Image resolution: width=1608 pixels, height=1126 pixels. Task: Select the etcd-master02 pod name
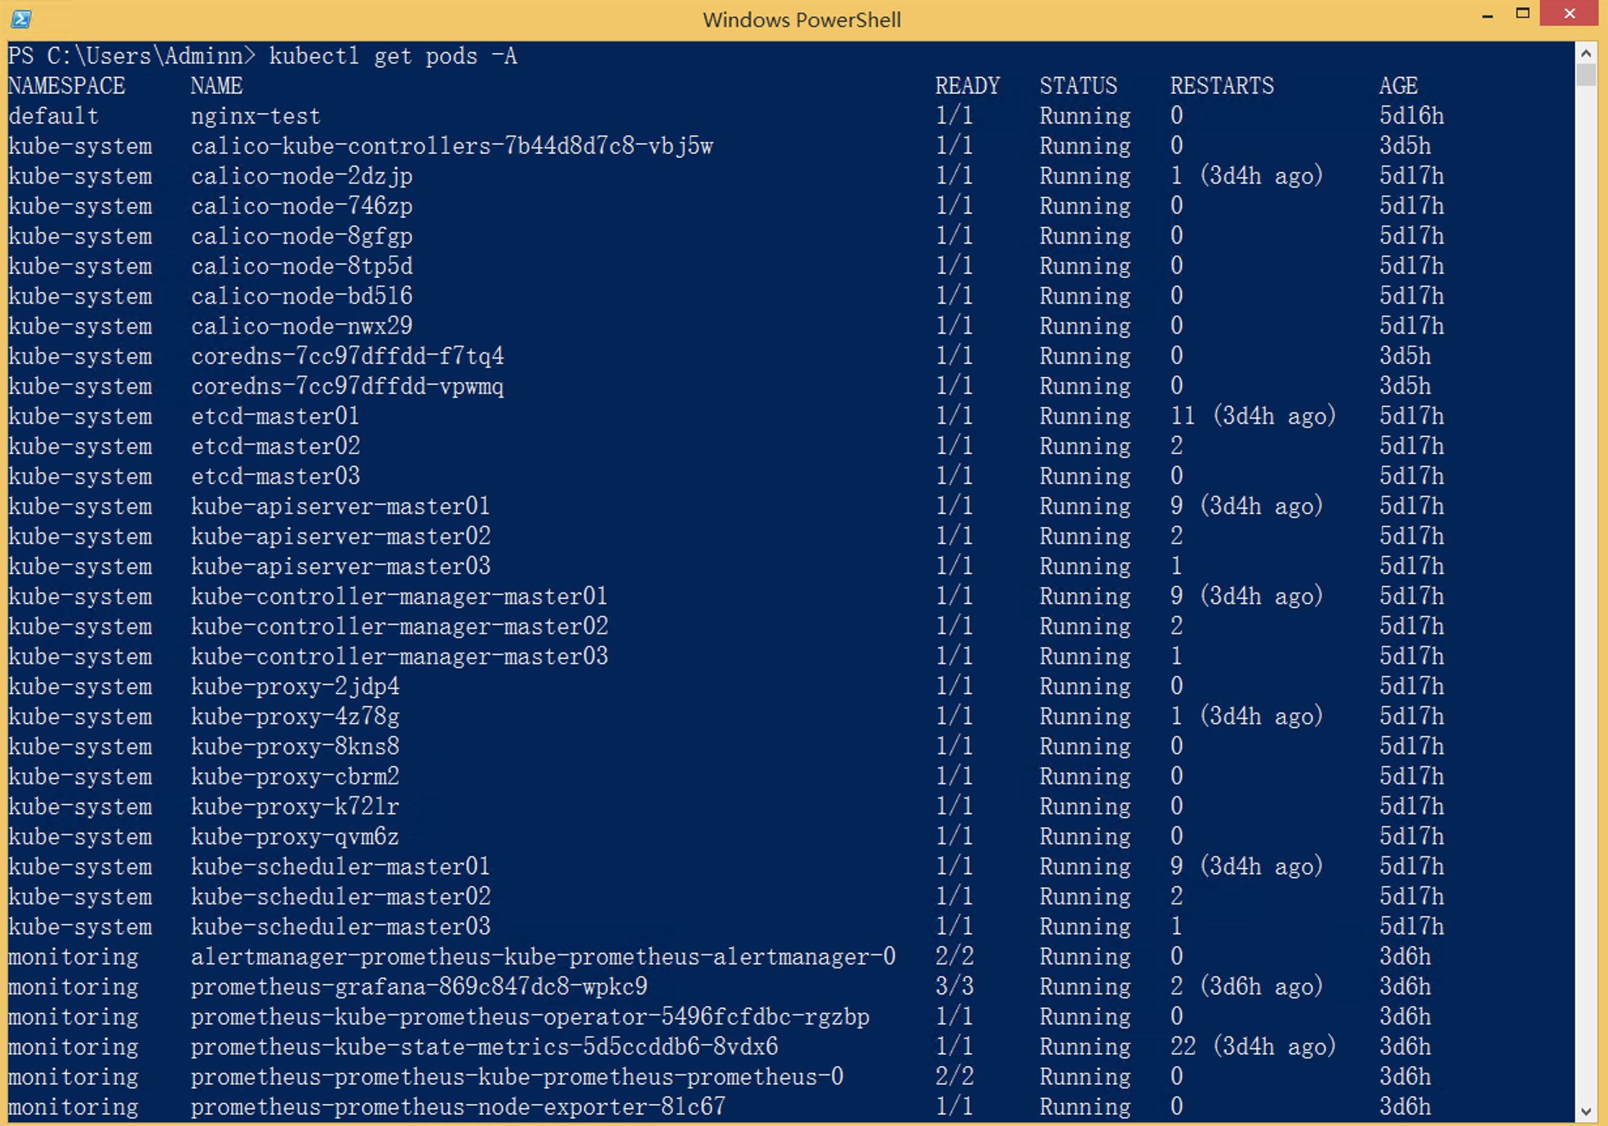click(275, 446)
